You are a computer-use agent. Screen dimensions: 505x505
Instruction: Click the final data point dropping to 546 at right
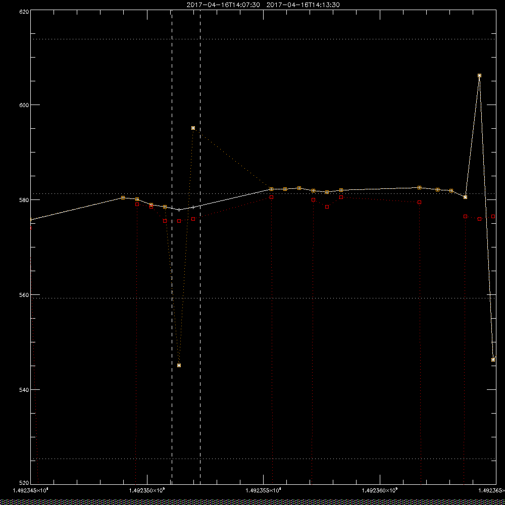493,360
